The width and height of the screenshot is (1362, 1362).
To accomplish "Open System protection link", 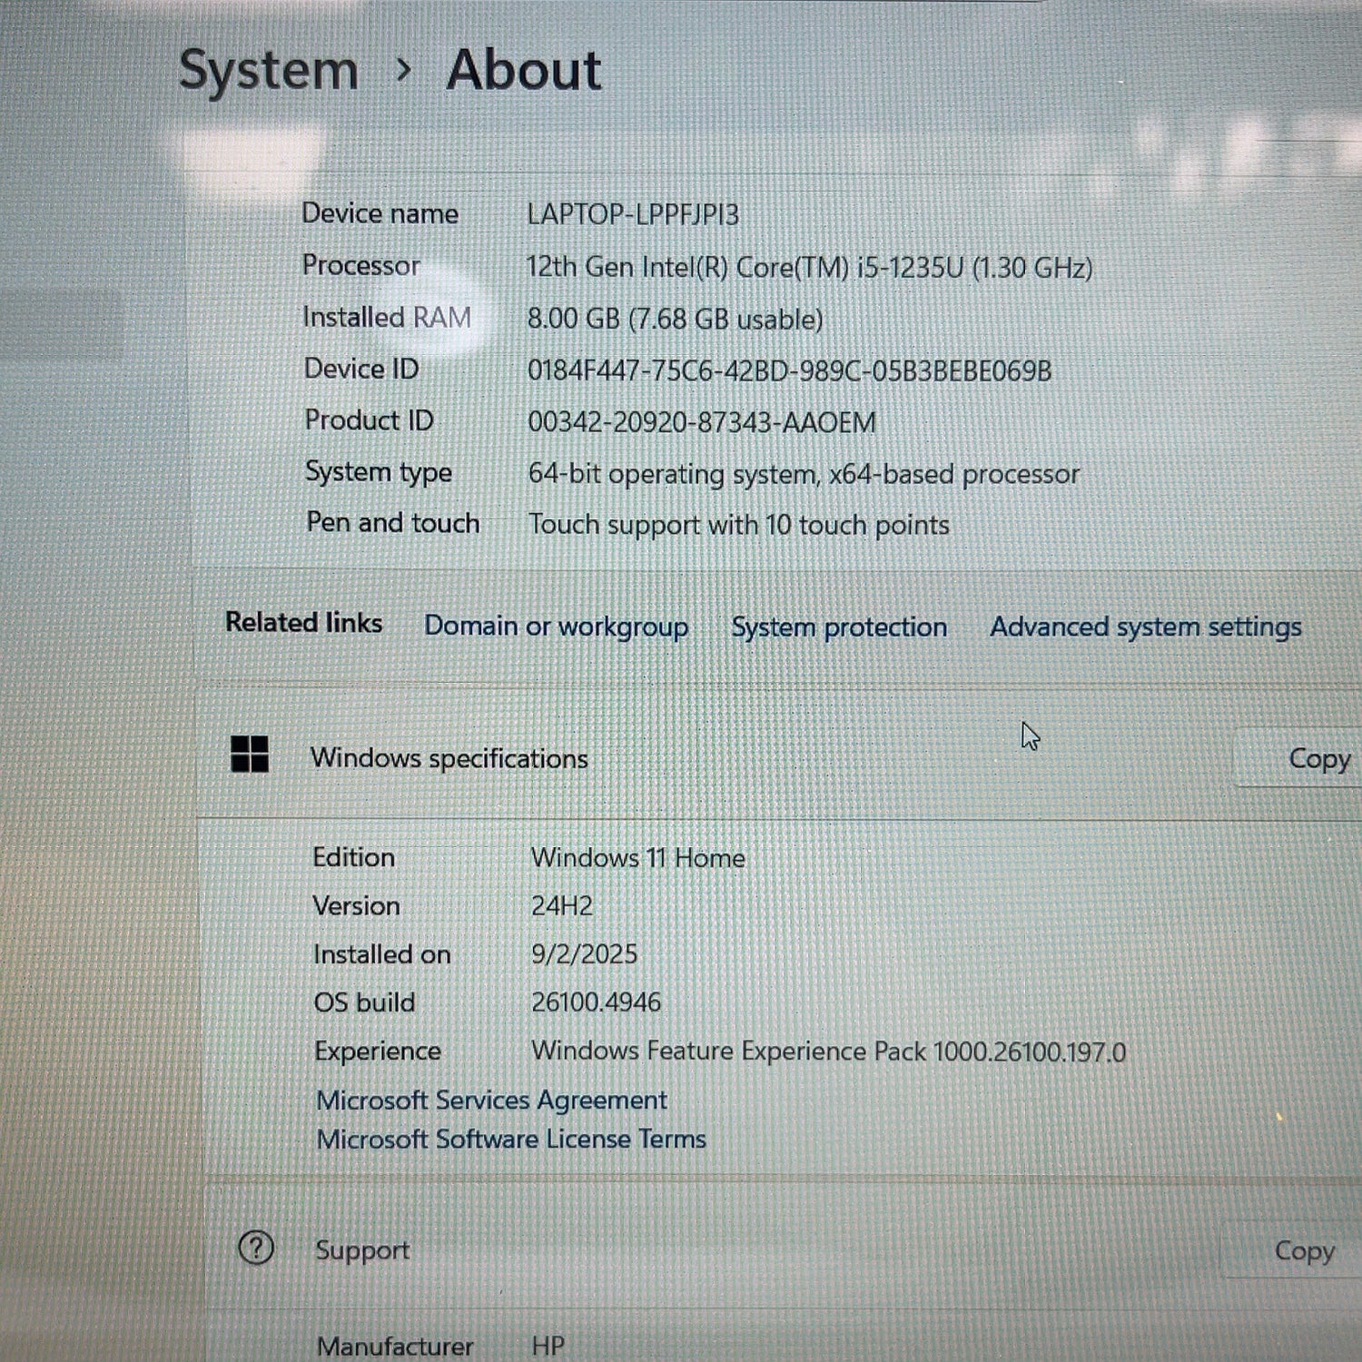I will click(839, 627).
